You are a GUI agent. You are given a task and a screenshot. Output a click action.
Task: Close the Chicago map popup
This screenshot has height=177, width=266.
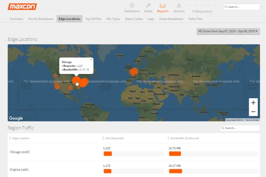point(92,60)
